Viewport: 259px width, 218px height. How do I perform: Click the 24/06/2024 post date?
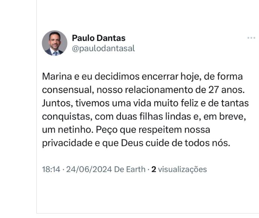(89, 169)
